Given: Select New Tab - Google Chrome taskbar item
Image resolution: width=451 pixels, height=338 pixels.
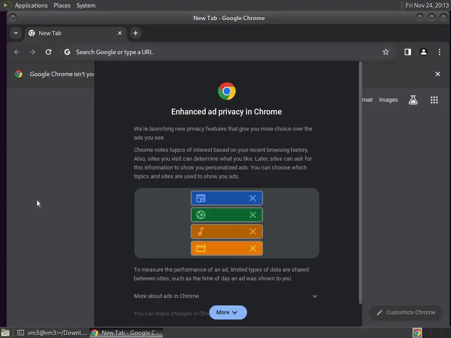Looking at the screenshot, I should (126, 333).
